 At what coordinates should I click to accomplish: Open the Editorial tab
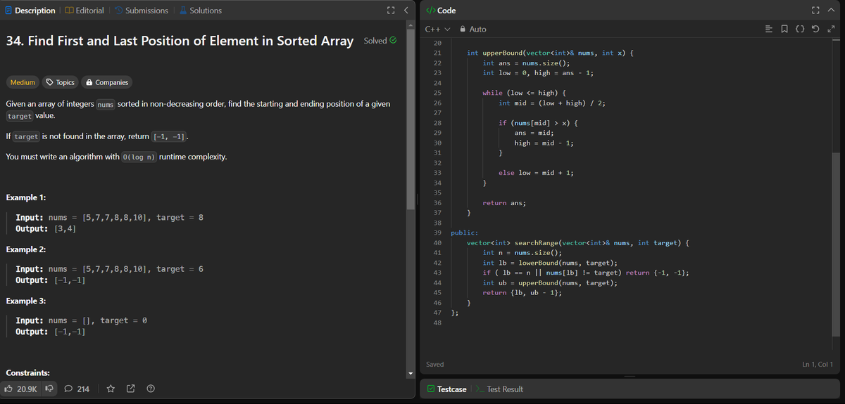coord(84,11)
